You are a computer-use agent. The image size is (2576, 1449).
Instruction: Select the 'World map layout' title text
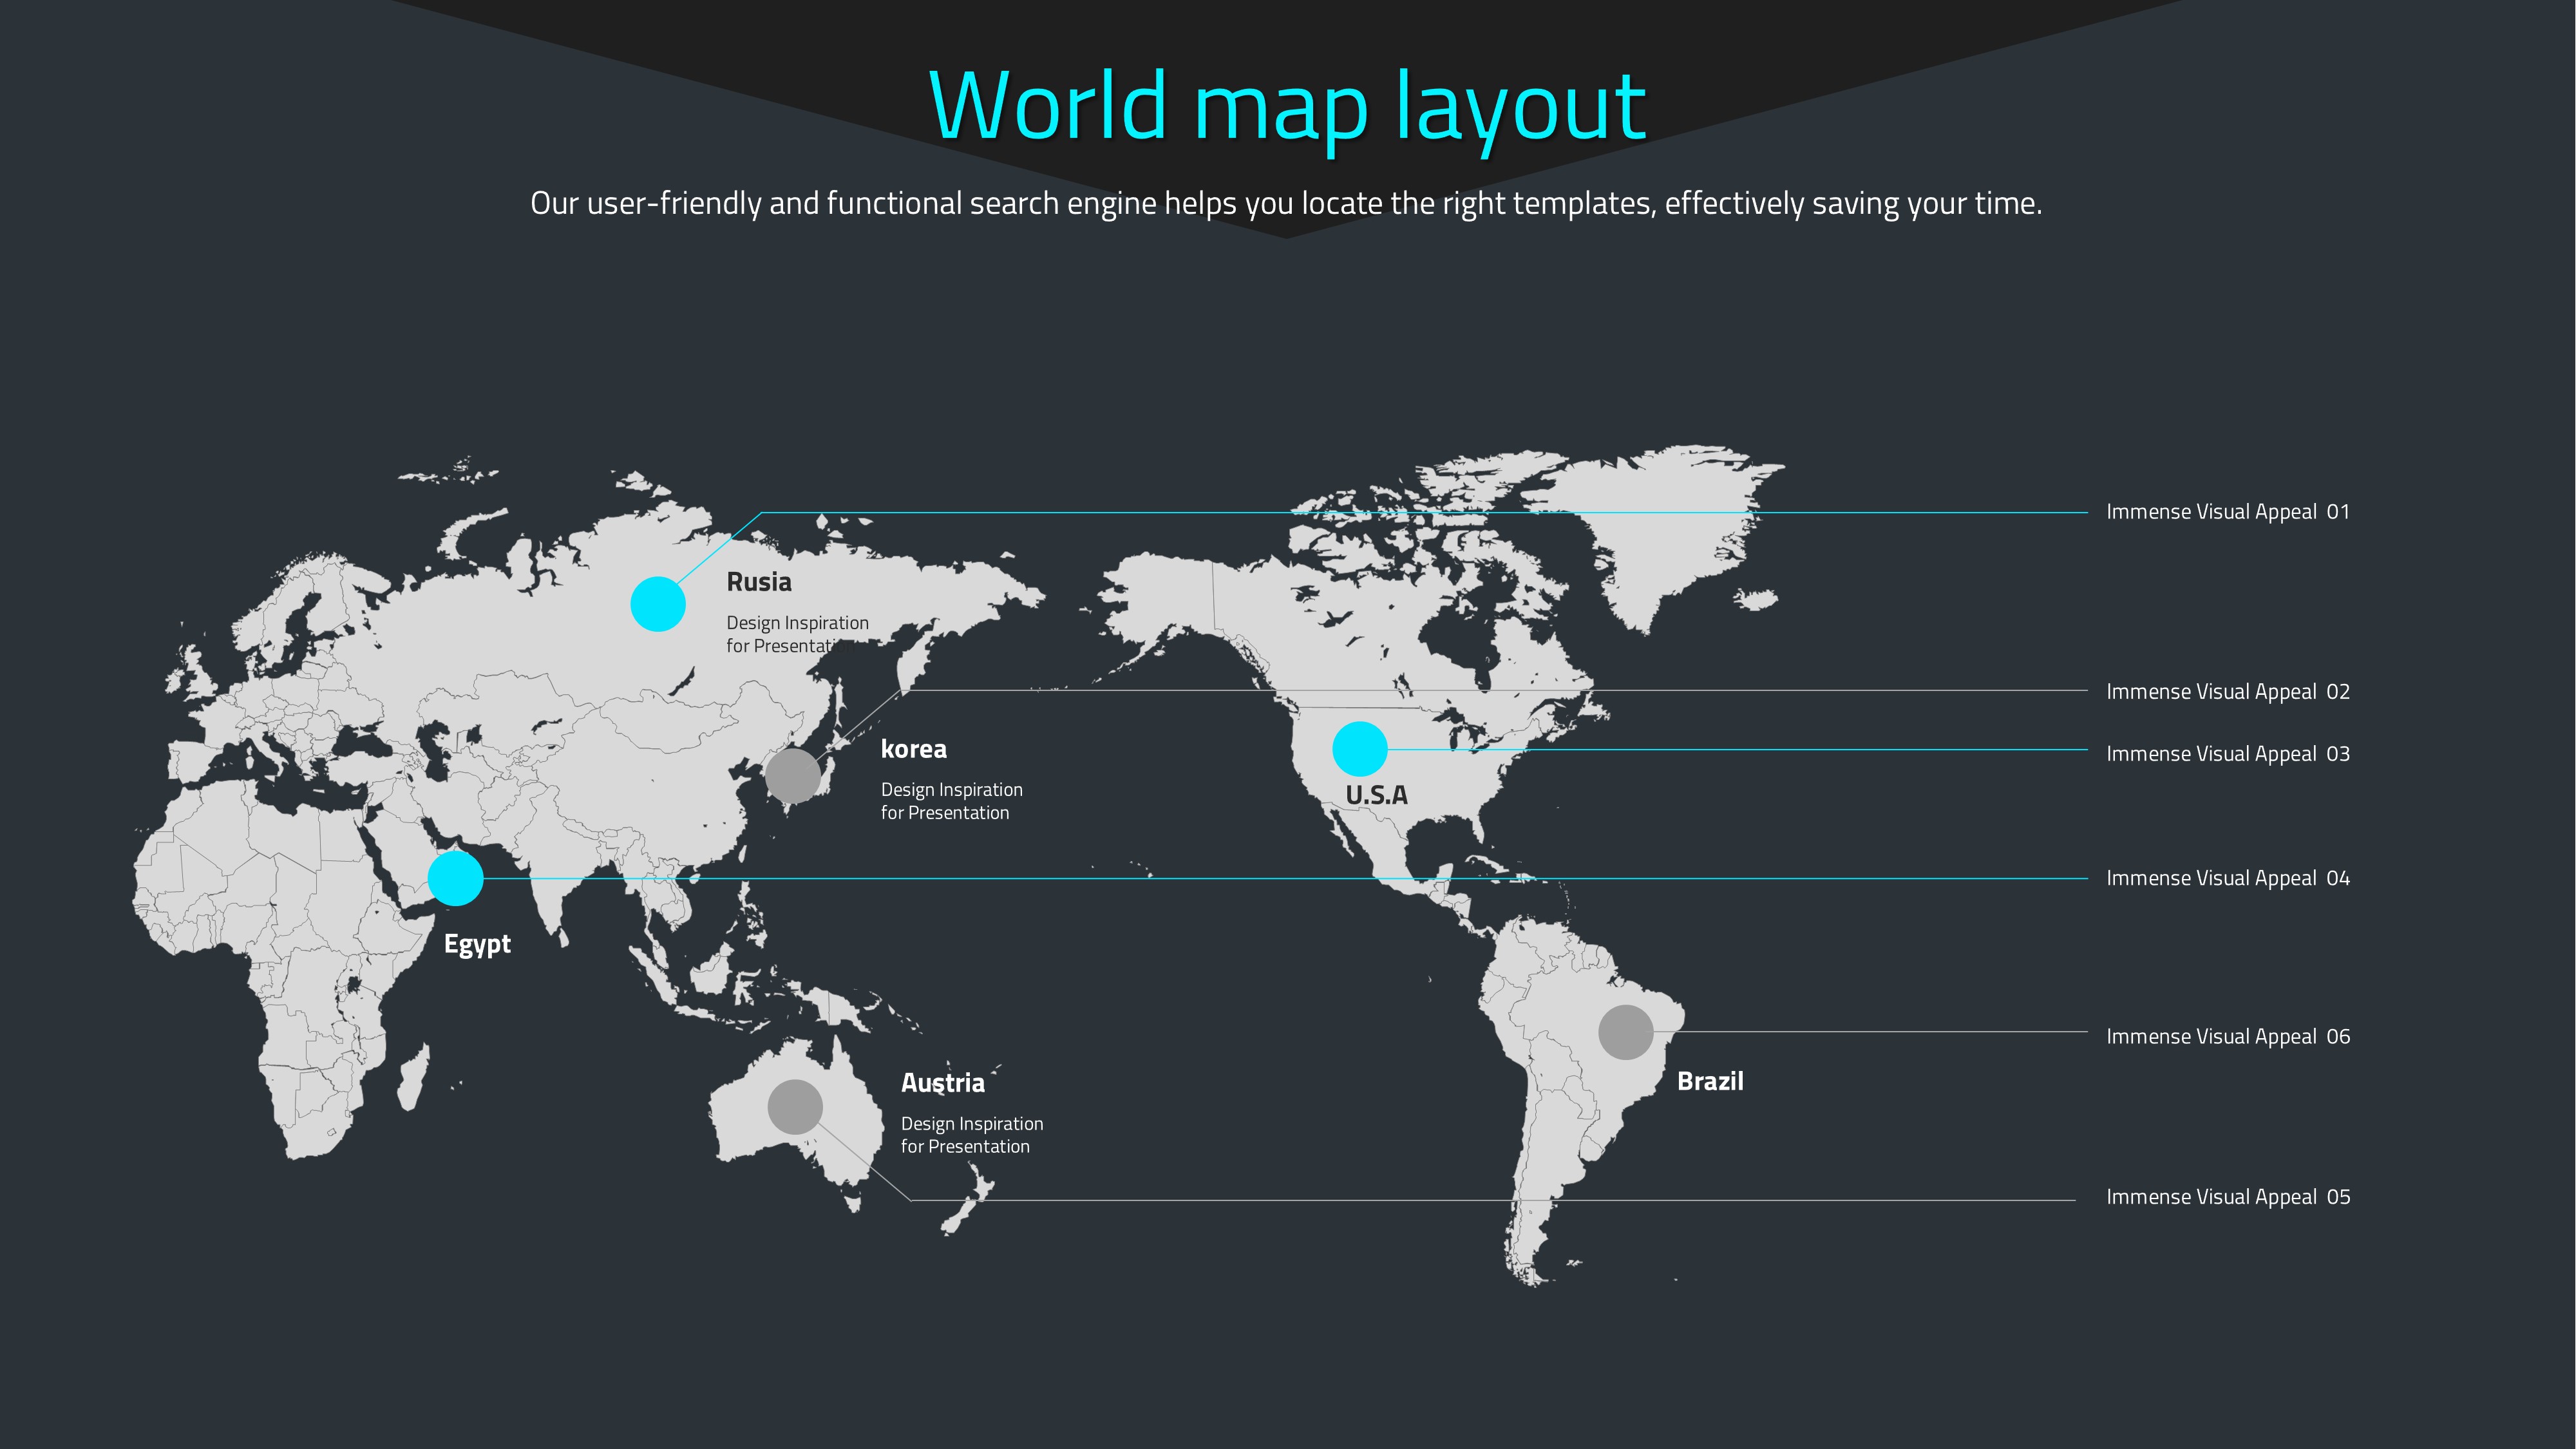1287,106
